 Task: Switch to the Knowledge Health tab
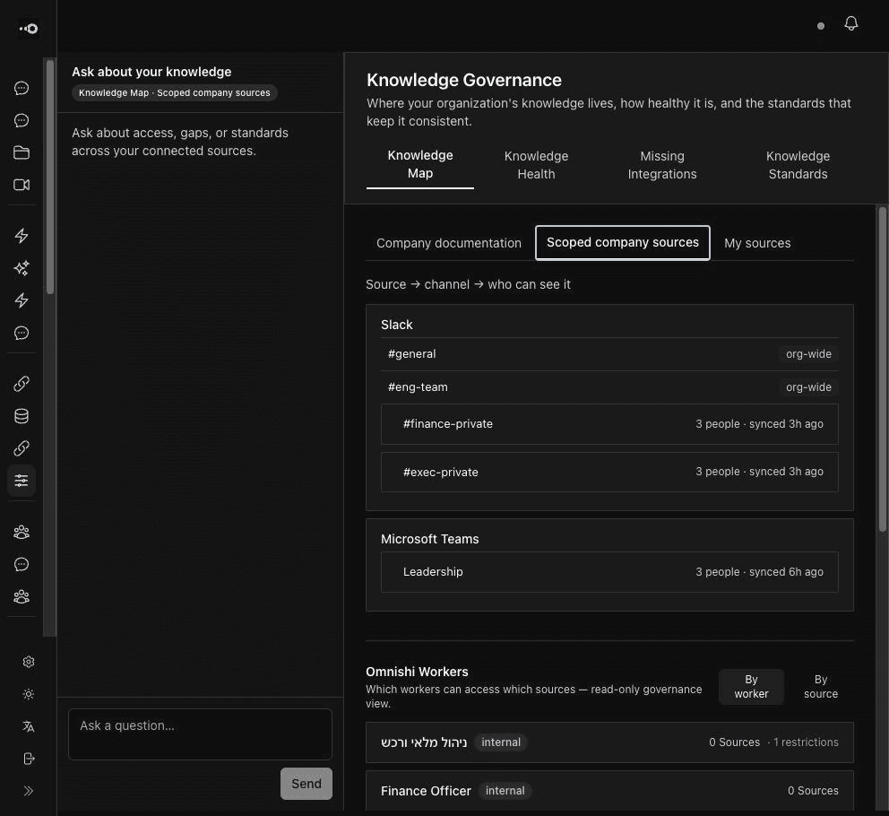tap(536, 165)
